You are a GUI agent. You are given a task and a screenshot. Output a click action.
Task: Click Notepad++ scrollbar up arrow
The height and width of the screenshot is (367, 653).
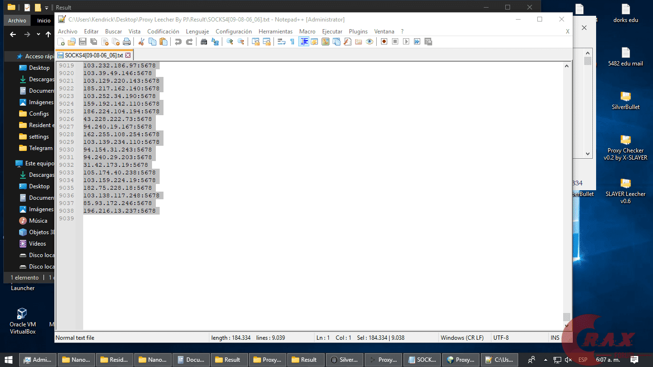(x=567, y=66)
